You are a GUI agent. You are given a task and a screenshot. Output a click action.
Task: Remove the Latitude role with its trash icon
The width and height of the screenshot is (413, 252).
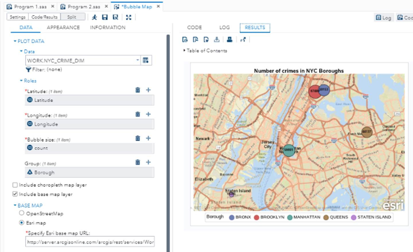coord(138,90)
